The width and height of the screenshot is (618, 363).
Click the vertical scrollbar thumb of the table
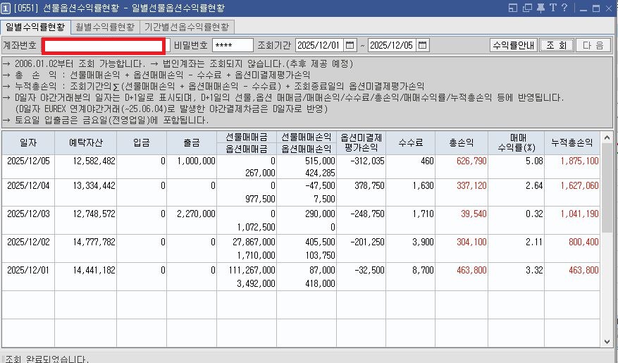[x=607, y=187]
